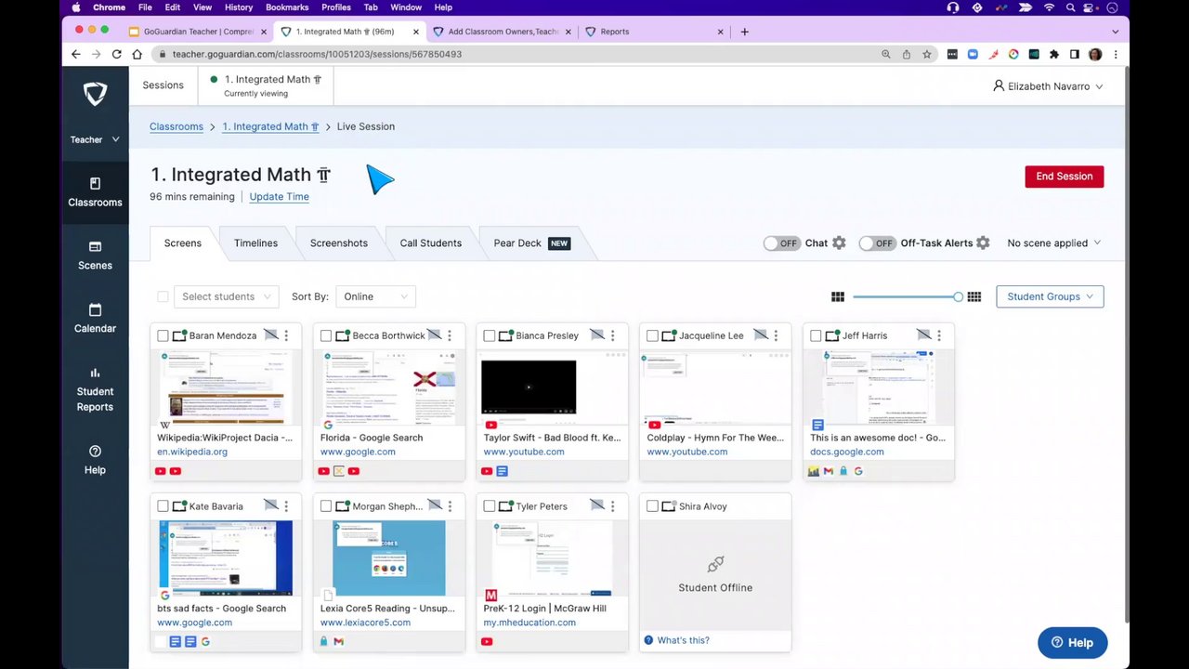Open Chrome tab list chevron

click(x=1115, y=32)
